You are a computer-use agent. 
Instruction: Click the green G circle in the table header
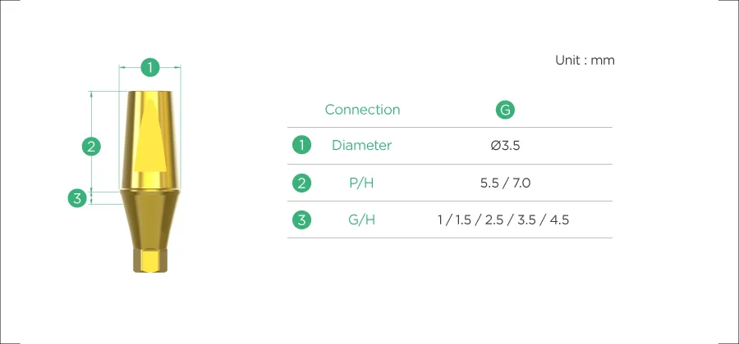coord(505,110)
